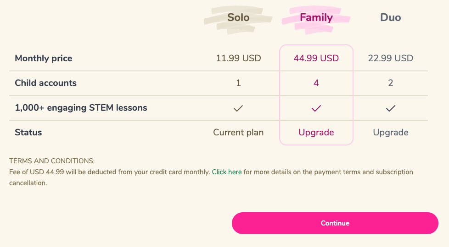Click the TERMS AND CONDITIONS heading
449x247 pixels.
(x=52, y=161)
